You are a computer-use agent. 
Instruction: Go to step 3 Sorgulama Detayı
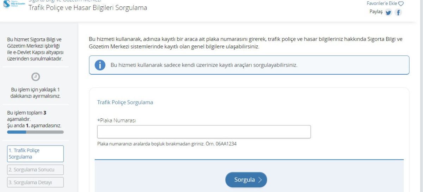coord(35,182)
